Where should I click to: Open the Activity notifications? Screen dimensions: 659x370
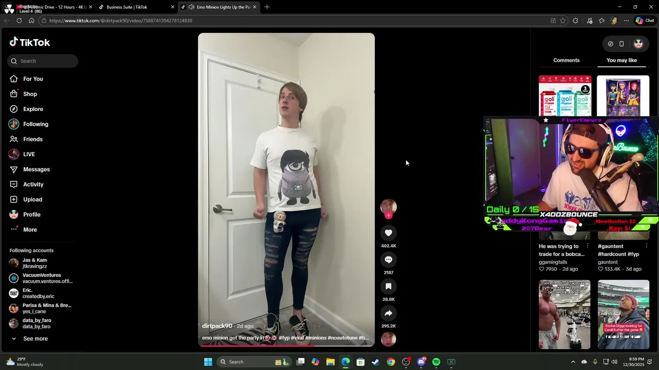point(33,184)
